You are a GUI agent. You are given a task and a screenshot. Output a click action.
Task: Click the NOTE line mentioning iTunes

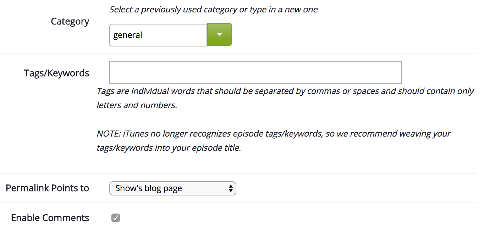coord(273,134)
